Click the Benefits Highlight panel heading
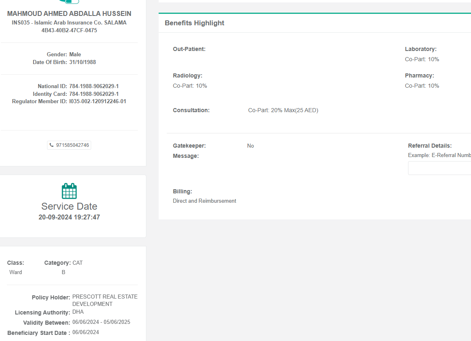This screenshot has width=471, height=341. (195, 23)
